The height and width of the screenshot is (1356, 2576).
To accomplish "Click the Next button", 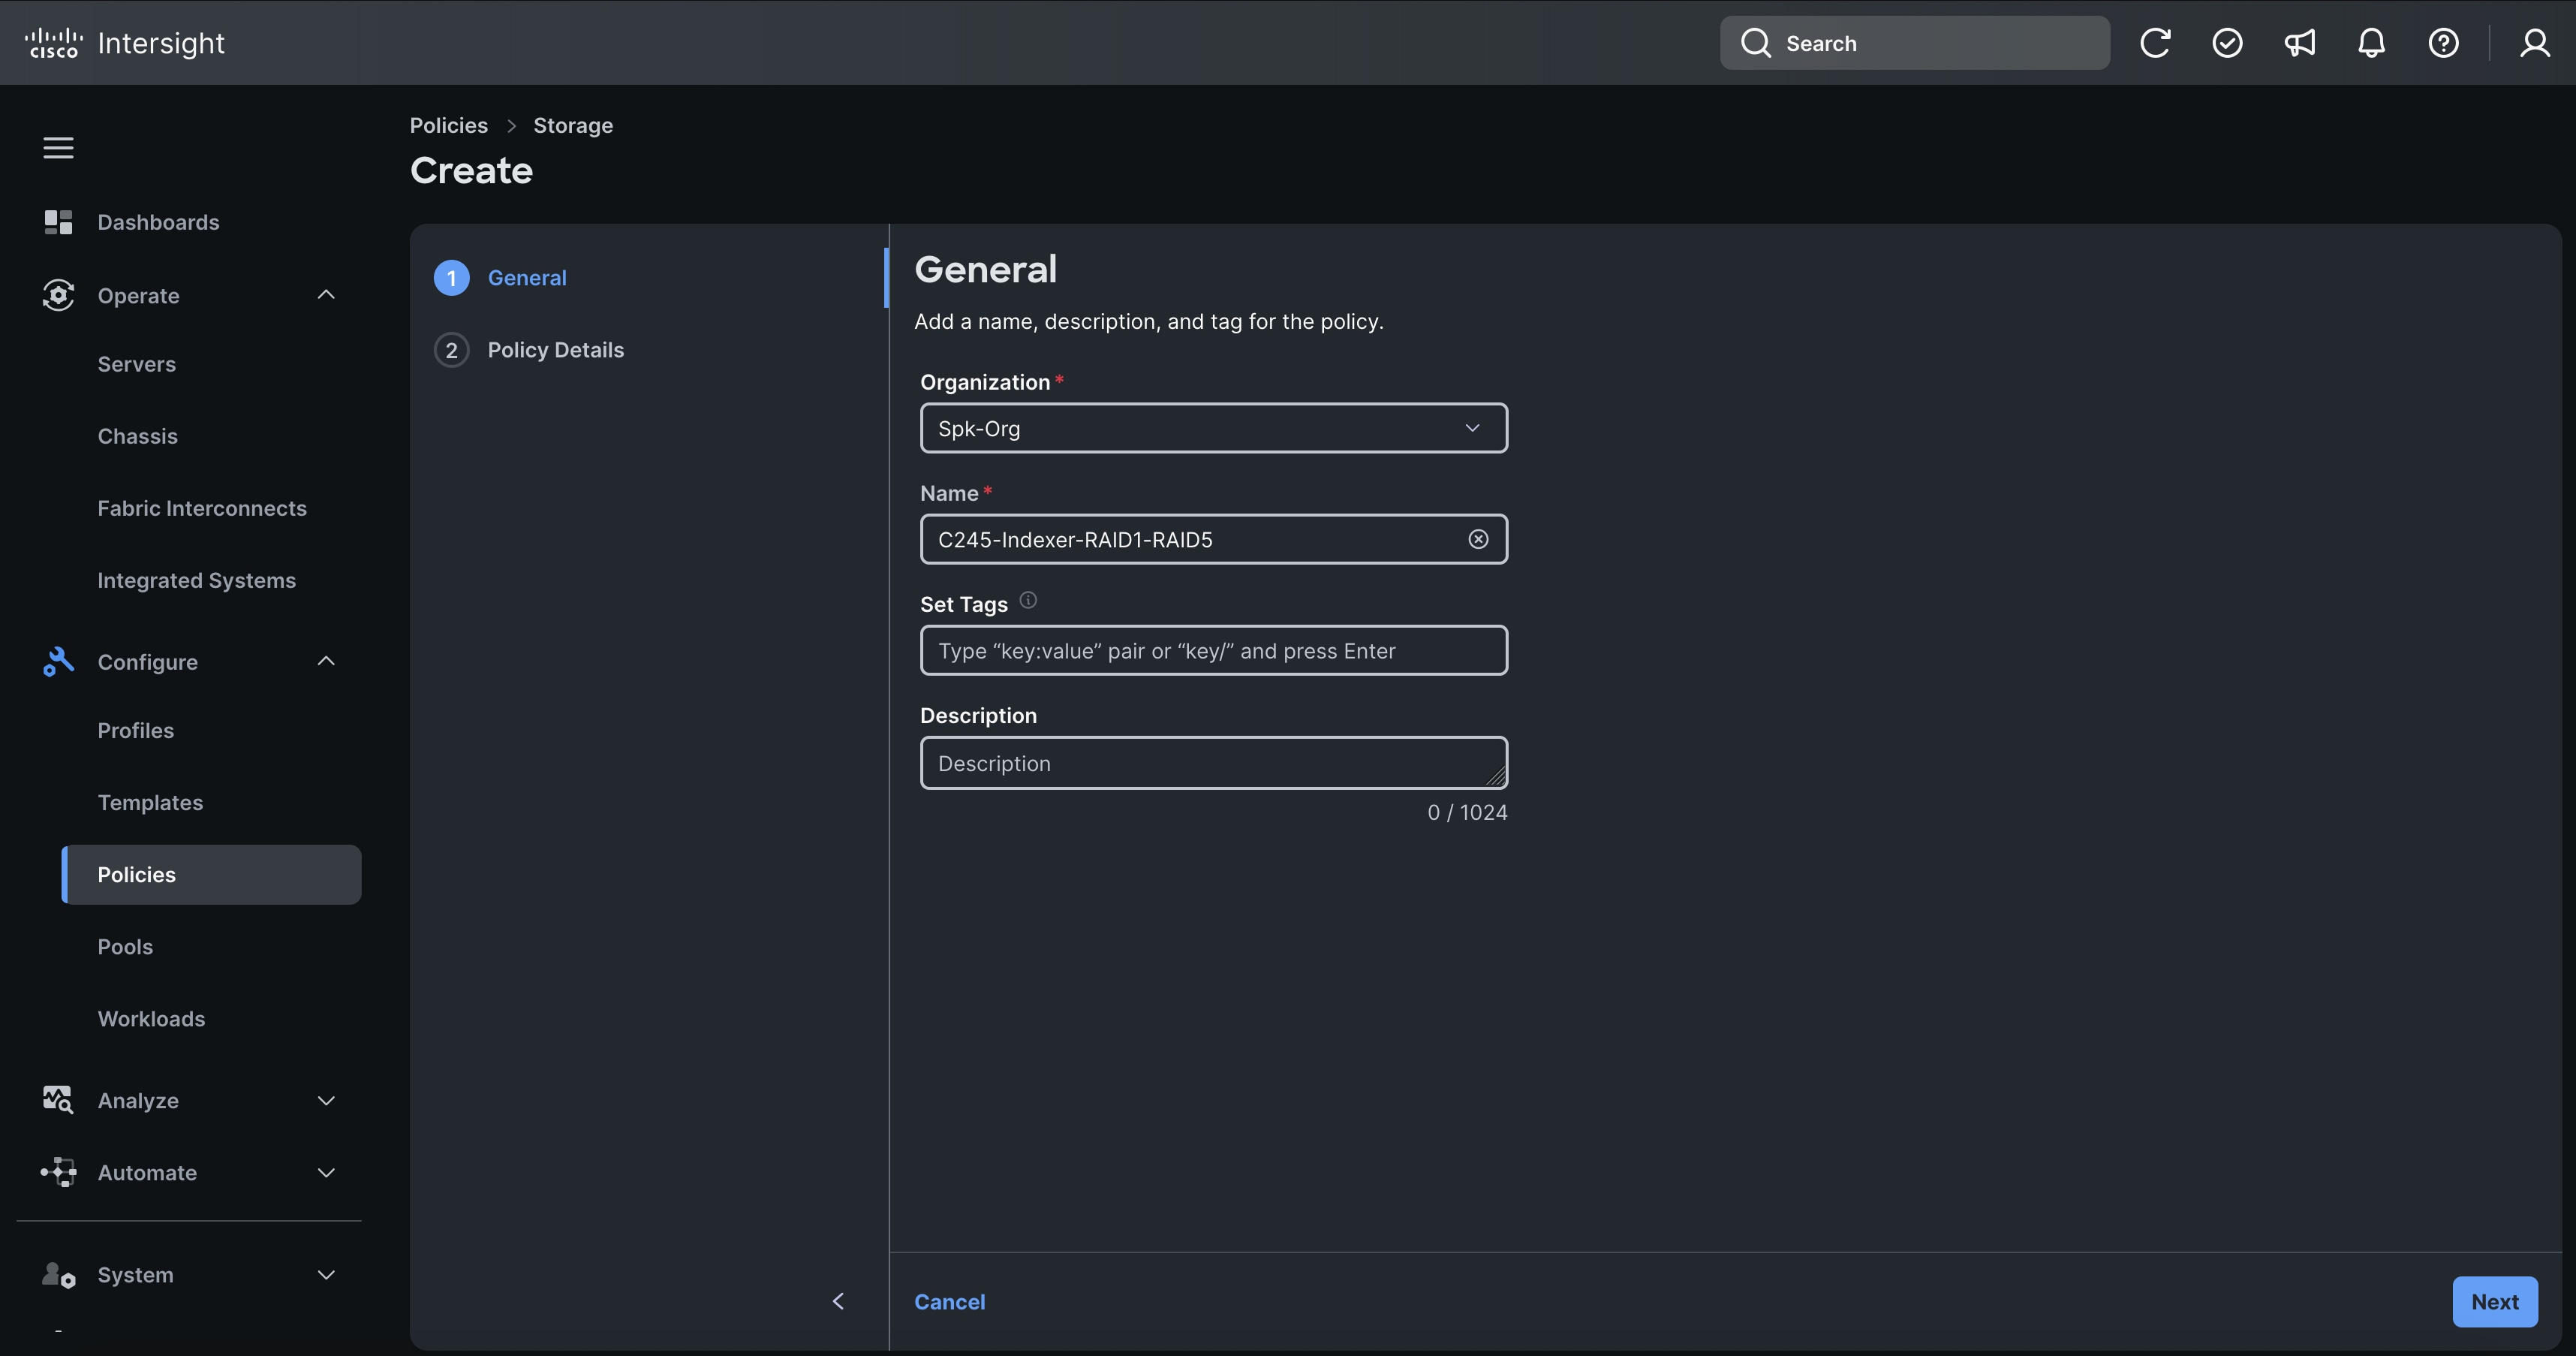I will [2494, 1301].
